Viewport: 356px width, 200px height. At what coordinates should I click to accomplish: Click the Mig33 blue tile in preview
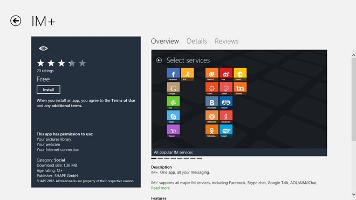[x=226, y=131]
